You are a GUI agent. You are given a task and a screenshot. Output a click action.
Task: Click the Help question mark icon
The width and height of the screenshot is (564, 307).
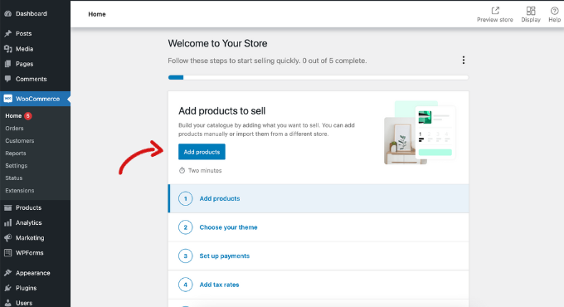[554, 11]
